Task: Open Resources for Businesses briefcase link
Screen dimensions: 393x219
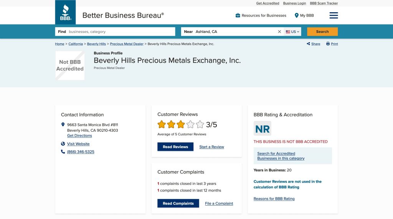Action: (x=261, y=15)
